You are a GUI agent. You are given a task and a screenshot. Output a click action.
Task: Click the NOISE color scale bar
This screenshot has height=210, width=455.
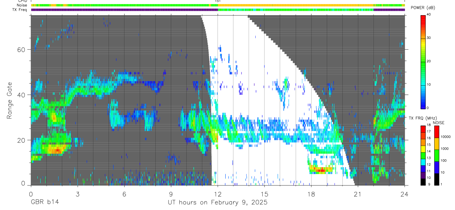pos(436,156)
